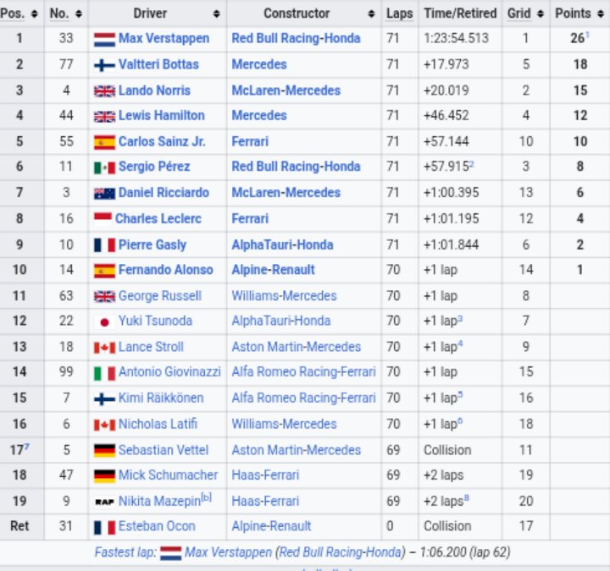Sort table by No. column arrows
This screenshot has width=610, height=571.
tap(79, 14)
